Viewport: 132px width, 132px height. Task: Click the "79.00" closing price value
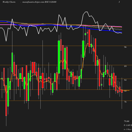[126, 121]
